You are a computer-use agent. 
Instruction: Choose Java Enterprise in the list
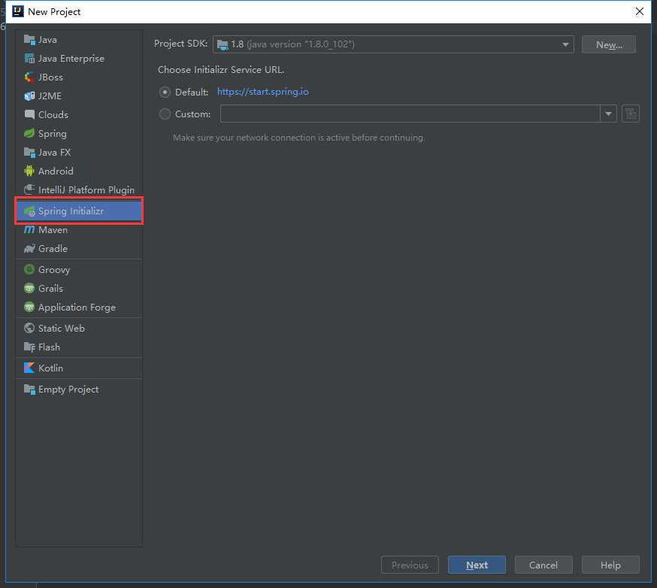(x=79, y=59)
